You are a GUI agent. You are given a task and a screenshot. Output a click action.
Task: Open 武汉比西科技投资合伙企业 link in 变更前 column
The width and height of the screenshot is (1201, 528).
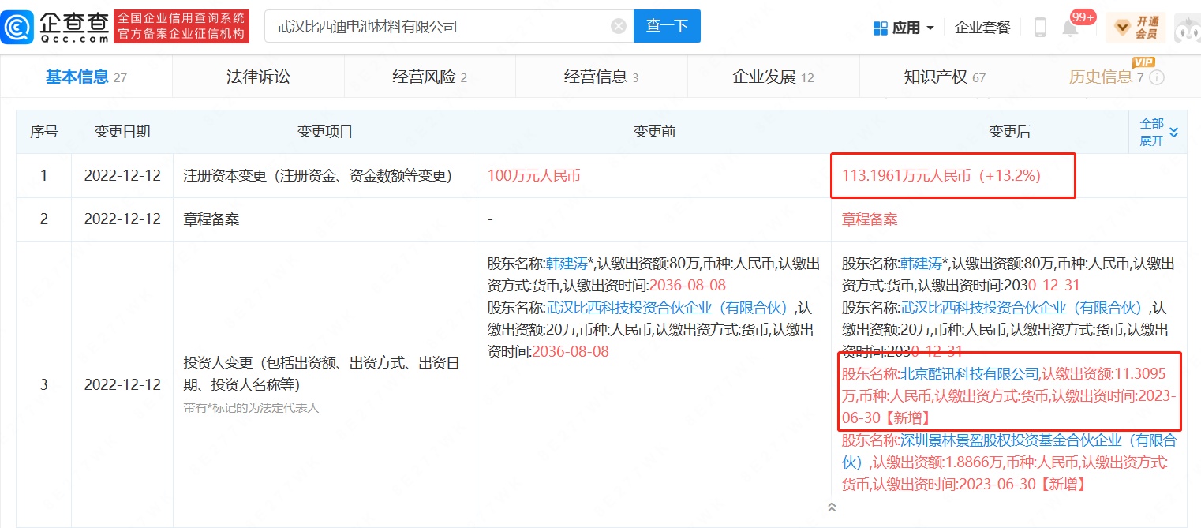click(x=670, y=308)
